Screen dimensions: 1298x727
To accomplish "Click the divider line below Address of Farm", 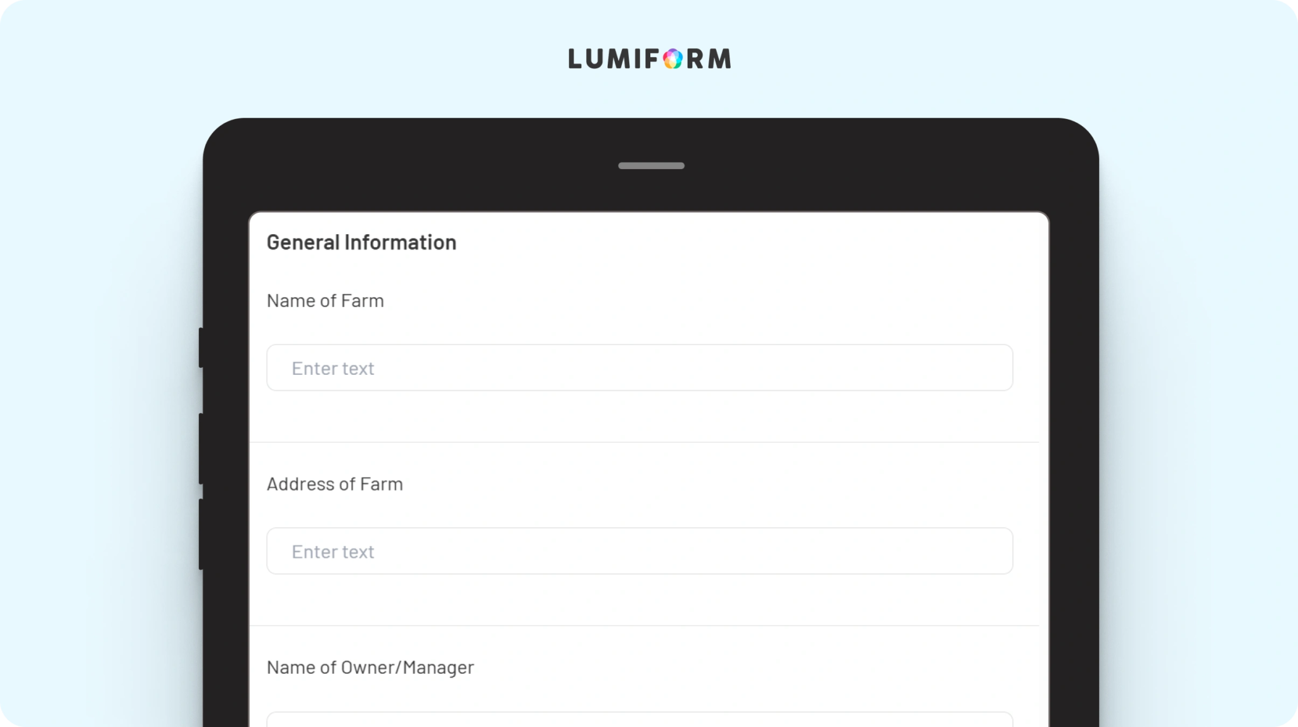I will click(644, 626).
